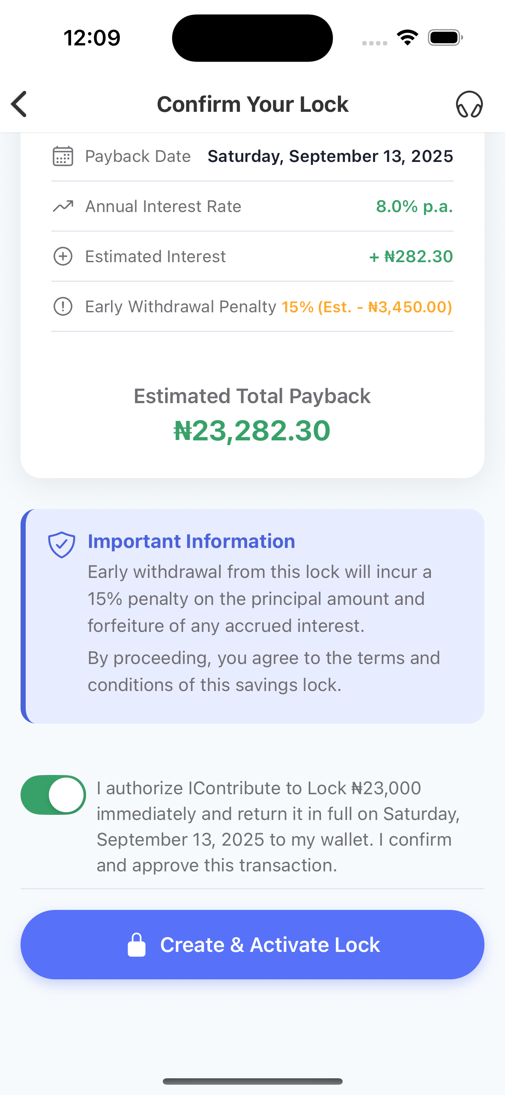
Task: Toggle off the authorization switch
Action: (54, 795)
